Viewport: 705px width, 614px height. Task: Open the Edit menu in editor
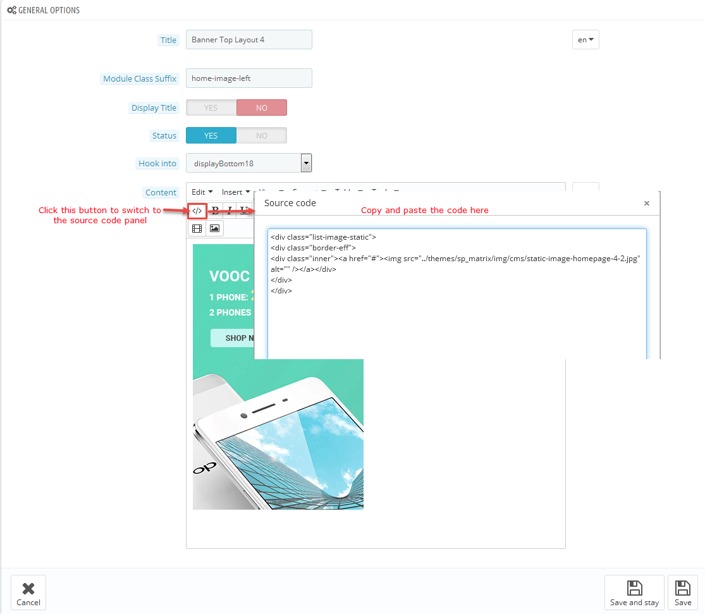(x=202, y=192)
